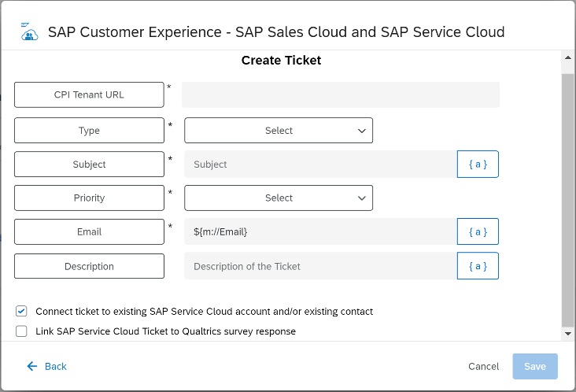Click the Description label box
The image size is (576, 392).
click(x=89, y=266)
